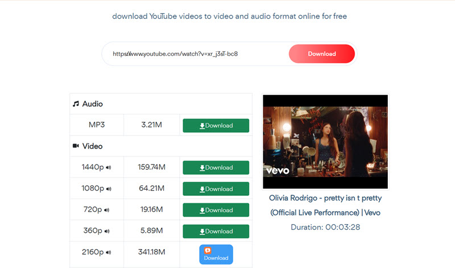Click the speaker icon next to 360p
The width and height of the screenshot is (455, 268).
pyautogui.click(x=107, y=231)
